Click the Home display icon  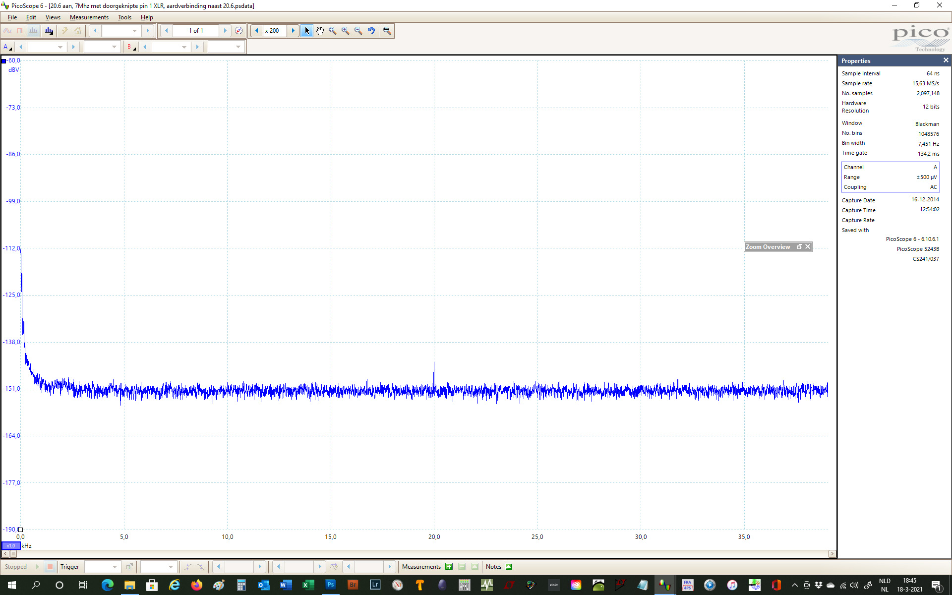[78, 31]
